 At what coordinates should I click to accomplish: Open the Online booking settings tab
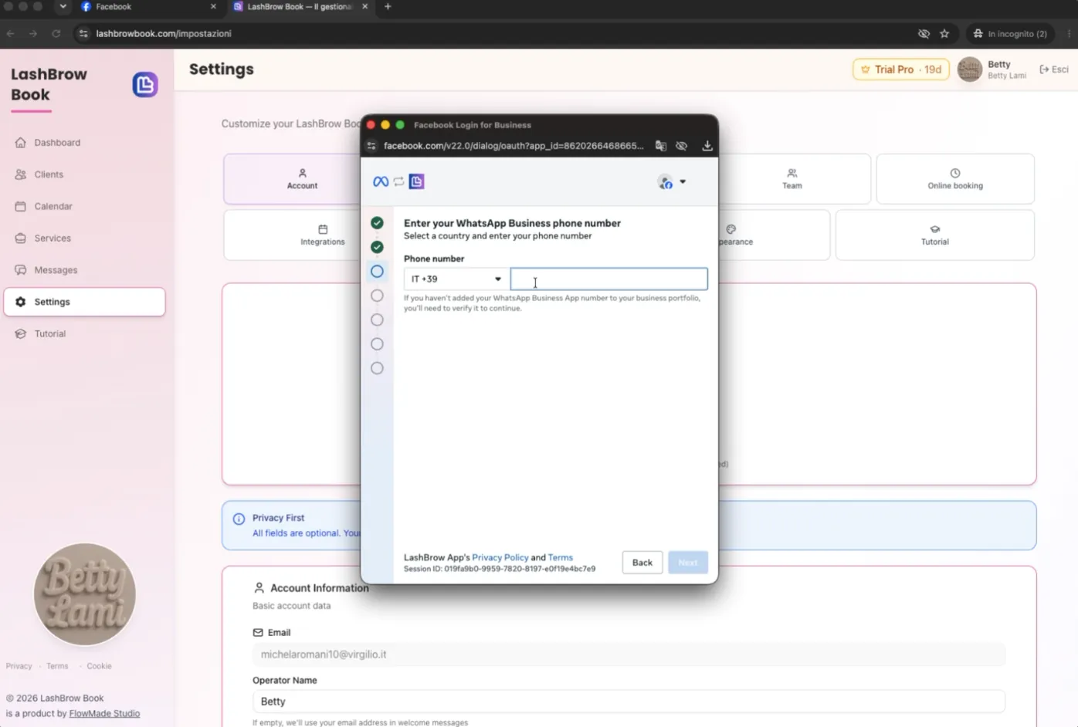pos(955,179)
